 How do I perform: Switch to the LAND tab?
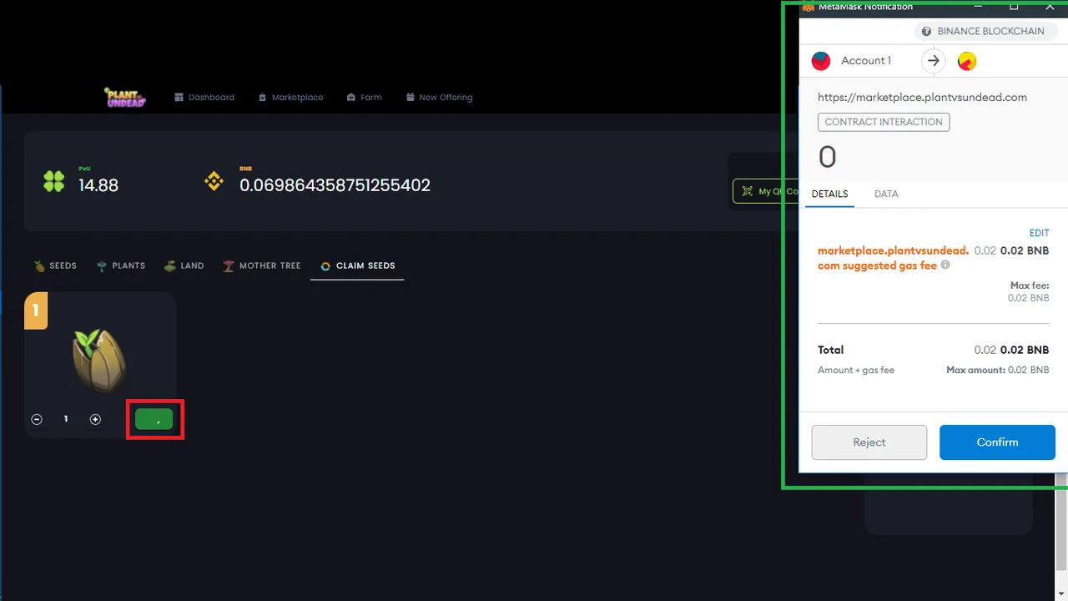point(184,265)
